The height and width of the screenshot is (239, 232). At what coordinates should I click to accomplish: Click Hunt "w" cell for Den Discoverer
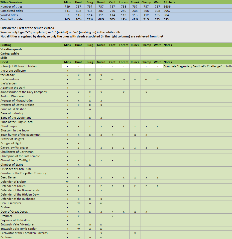click(79, 203)
